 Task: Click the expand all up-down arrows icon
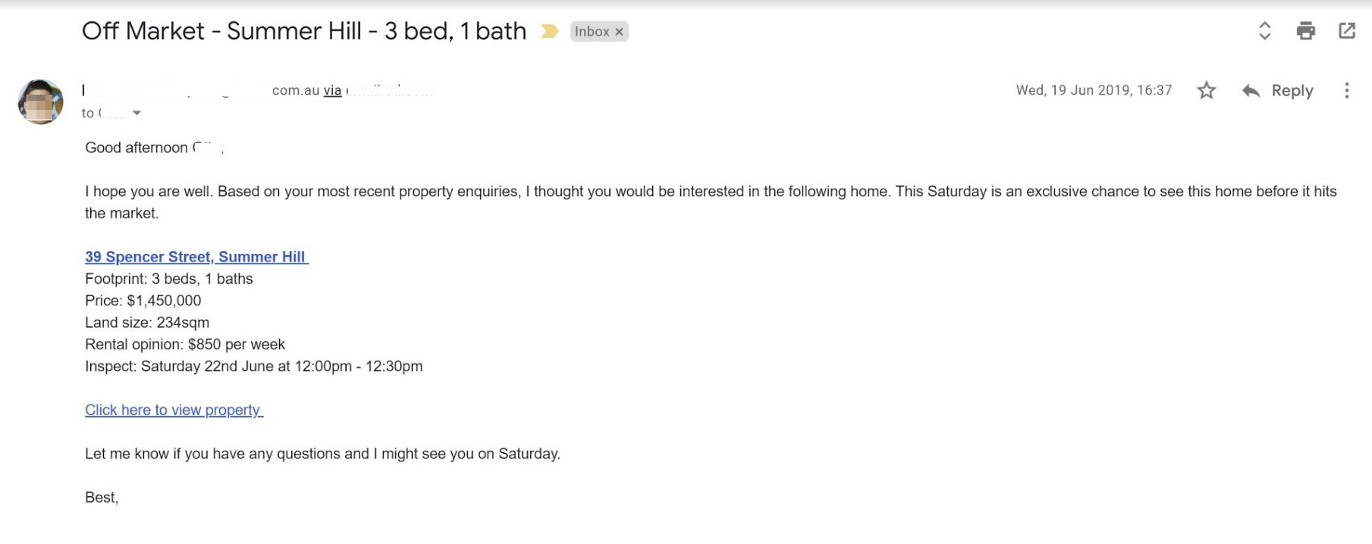point(1264,31)
